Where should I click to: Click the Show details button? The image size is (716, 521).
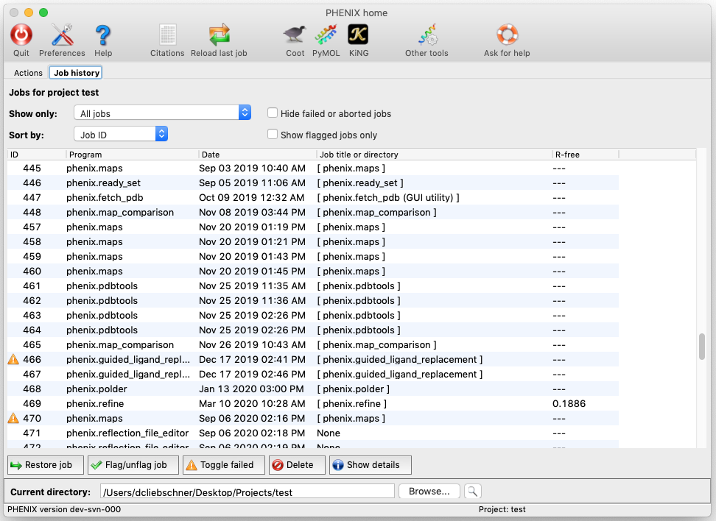point(370,465)
